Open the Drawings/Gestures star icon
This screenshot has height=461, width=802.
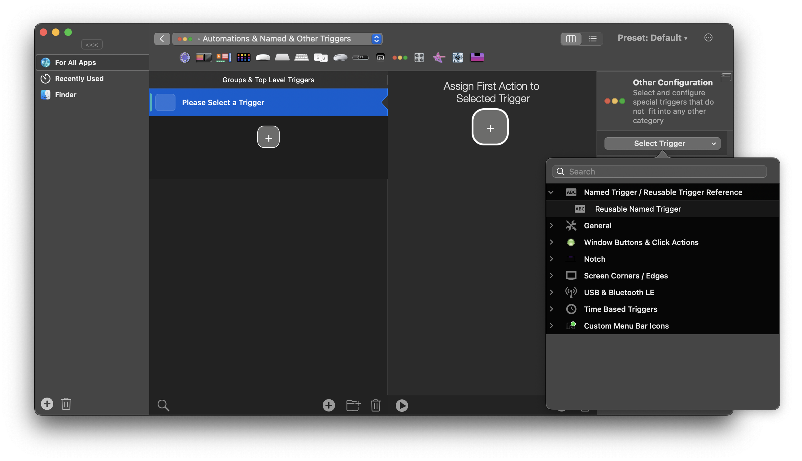pyautogui.click(x=438, y=57)
